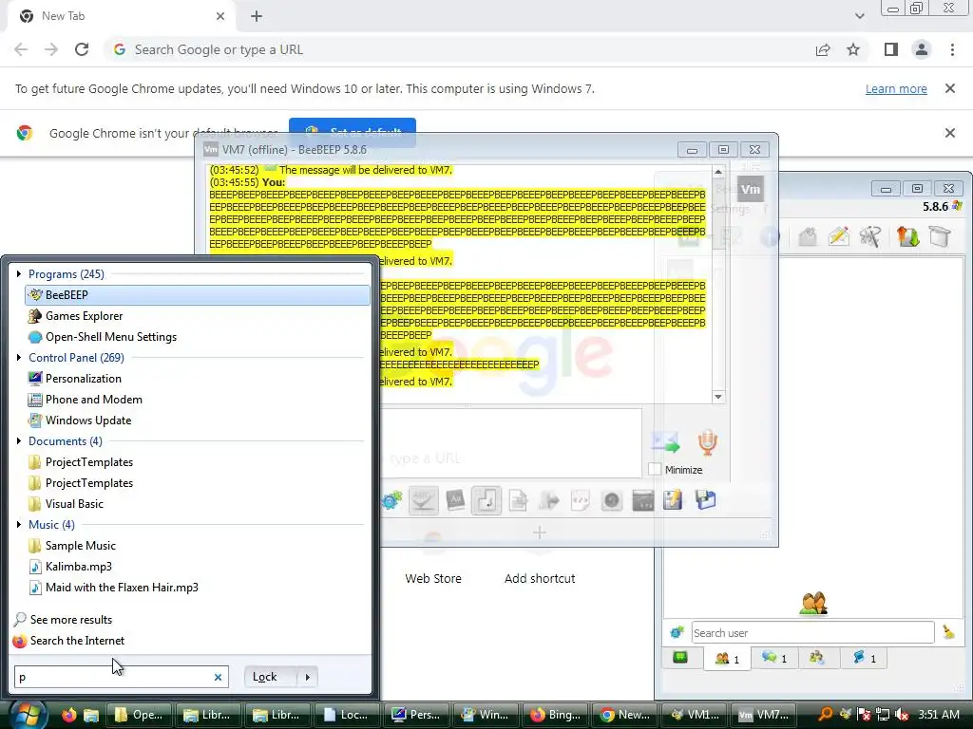This screenshot has width=973, height=729.
Task: Toggle the Enter-key send option icon
Action: (x=486, y=500)
